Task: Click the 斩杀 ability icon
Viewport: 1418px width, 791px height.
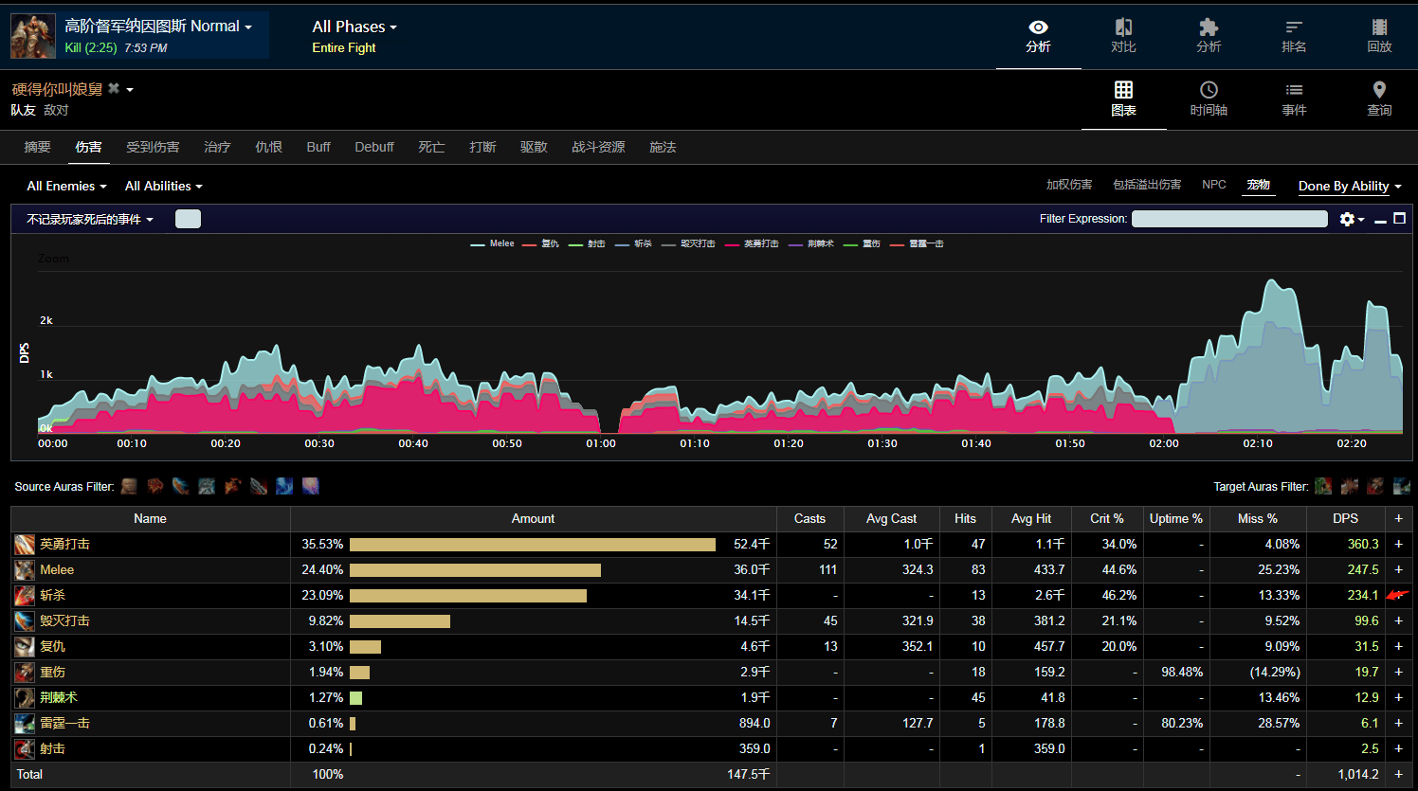Action: point(25,596)
